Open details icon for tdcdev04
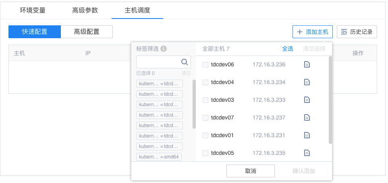This screenshot has width=388, height=183. tap(307, 82)
